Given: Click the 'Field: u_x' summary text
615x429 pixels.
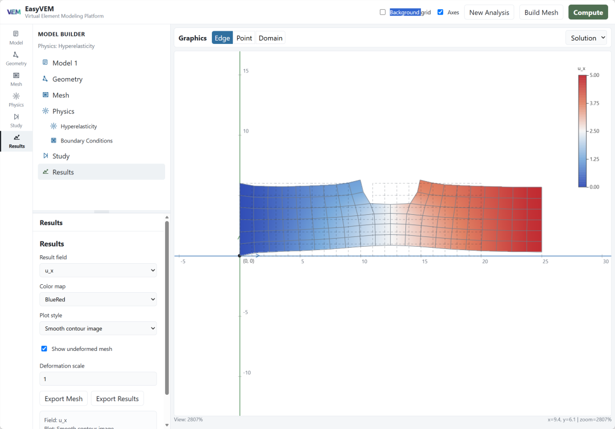Looking at the screenshot, I should pyautogui.click(x=55, y=420).
